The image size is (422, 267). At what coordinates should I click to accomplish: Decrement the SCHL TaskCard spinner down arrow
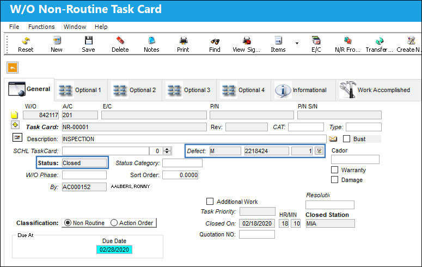167,153
